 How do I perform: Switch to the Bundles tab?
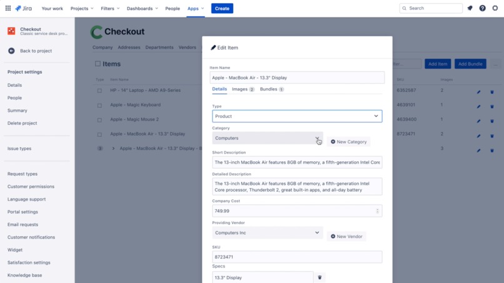click(x=271, y=89)
